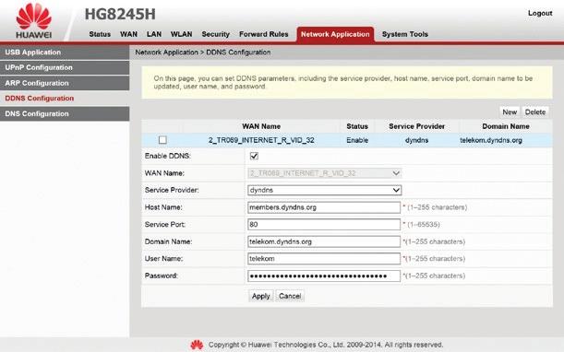Open the WLAN tab
Viewport: 564px width, 352px height.
pos(181,34)
